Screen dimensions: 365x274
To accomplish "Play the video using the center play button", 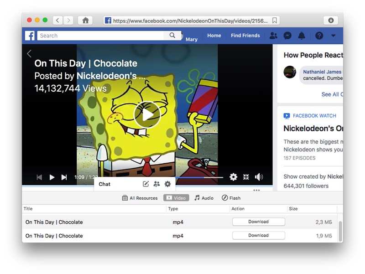I will point(147,115).
